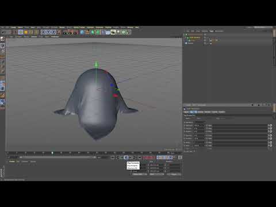The image size is (276, 207).
Task: Open the Objects menu in Object Manager
Action: tap(205, 31)
